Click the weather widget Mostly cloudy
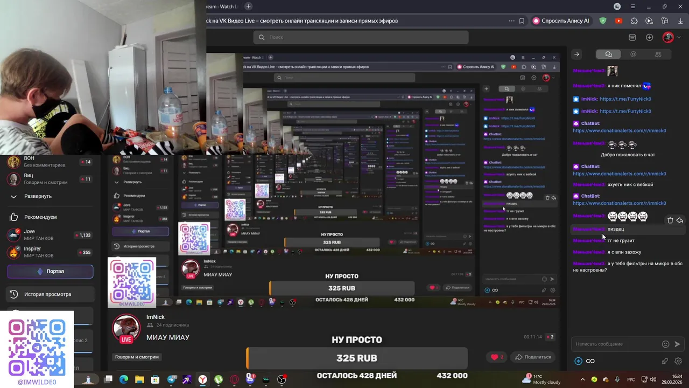 pos(541,379)
